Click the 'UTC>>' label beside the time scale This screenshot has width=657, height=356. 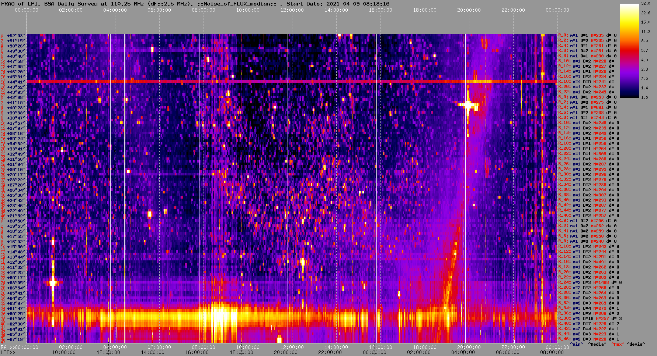7,352
